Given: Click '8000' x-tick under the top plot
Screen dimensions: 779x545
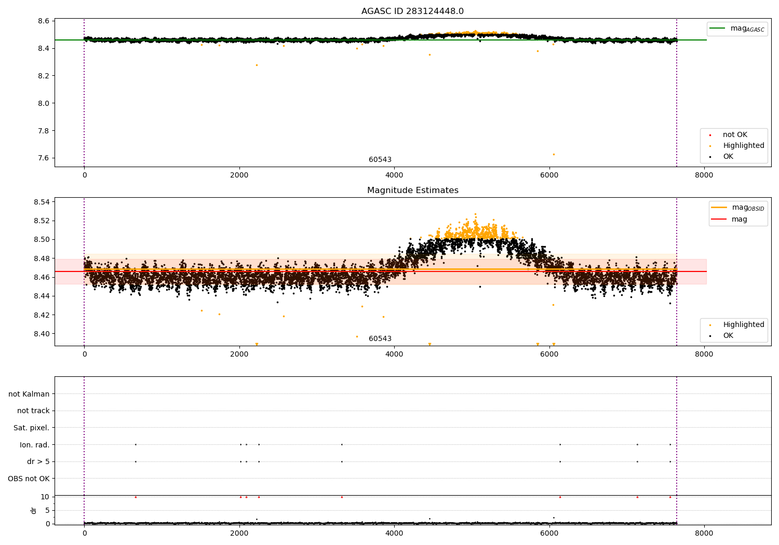Looking at the screenshot, I should [704, 175].
